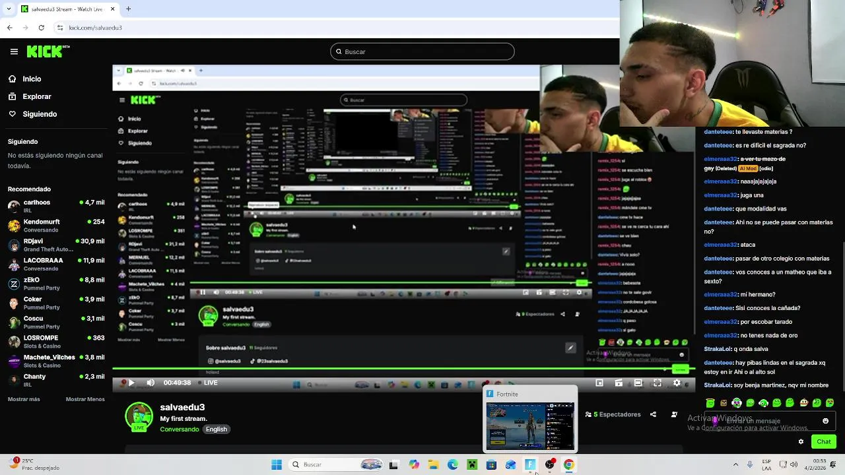Open Explorar in the sidebar
The width and height of the screenshot is (845, 475).
(30, 96)
